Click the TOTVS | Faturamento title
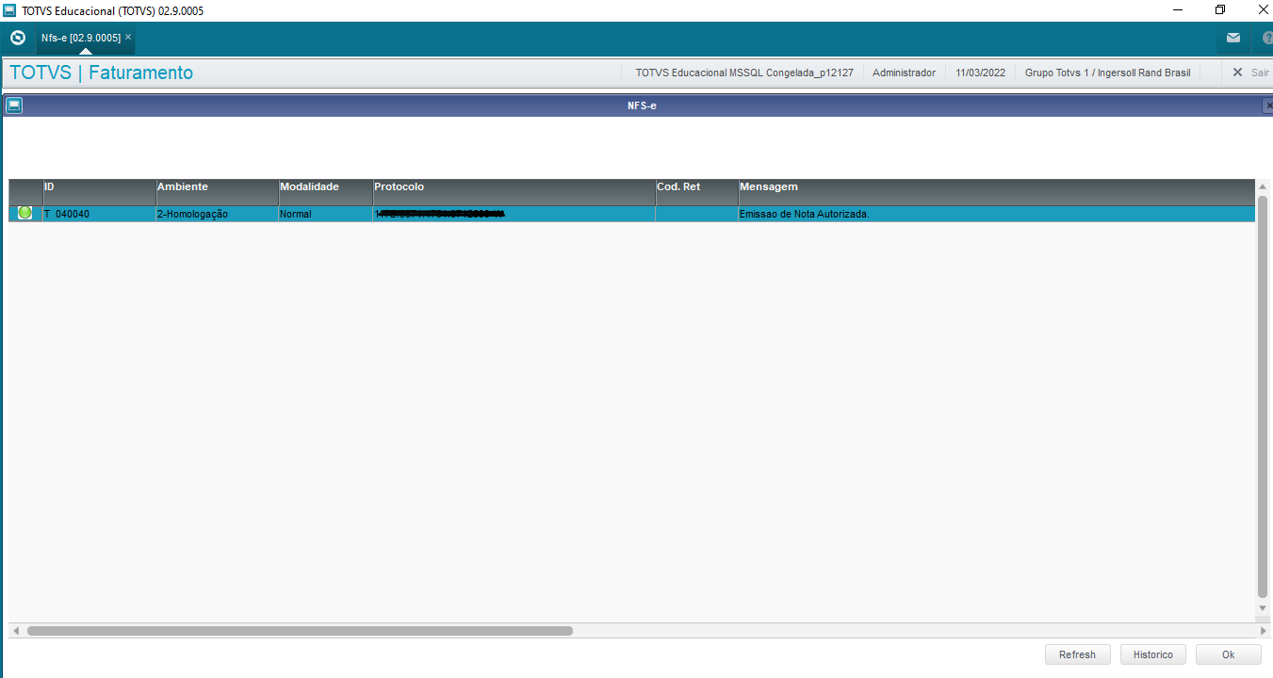The image size is (1273, 678). click(x=101, y=73)
